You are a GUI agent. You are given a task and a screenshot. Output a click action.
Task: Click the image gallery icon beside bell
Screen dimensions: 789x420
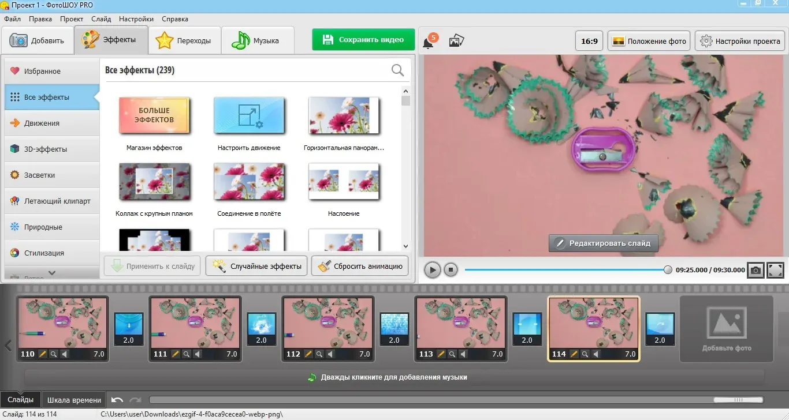pyautogui.click(x=456, y=41)
